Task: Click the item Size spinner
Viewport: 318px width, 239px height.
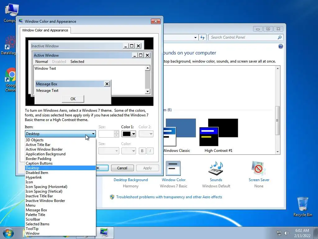Action: (116, 134)
